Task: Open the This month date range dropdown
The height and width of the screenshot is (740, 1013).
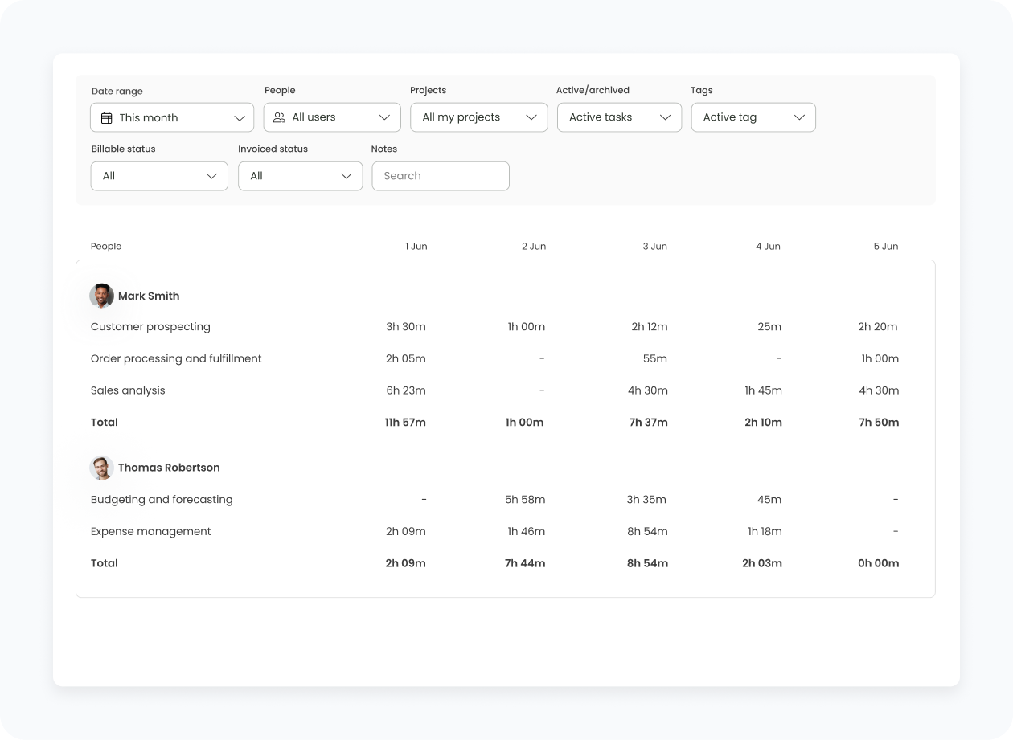Action: (172, 118)
